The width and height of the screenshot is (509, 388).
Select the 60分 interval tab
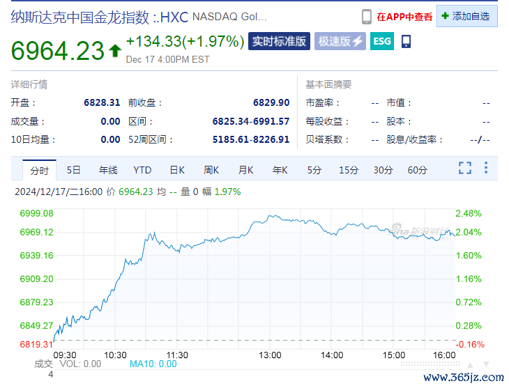pos(418,170)
